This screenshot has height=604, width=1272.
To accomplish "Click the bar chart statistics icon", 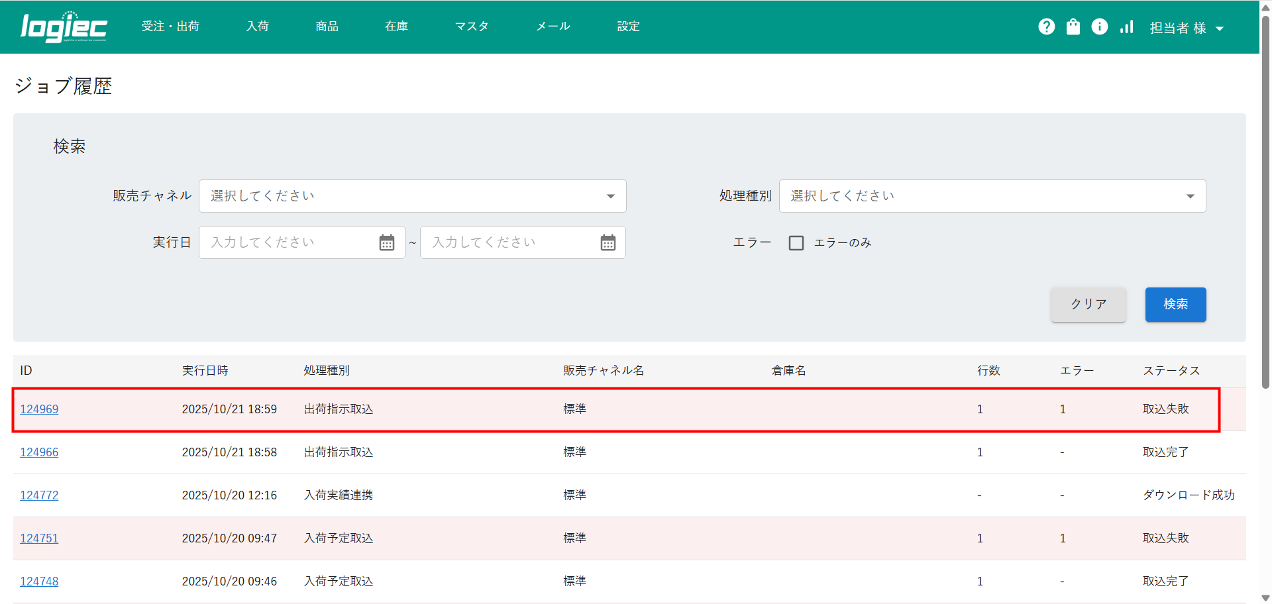I will tap(1126, 26).
